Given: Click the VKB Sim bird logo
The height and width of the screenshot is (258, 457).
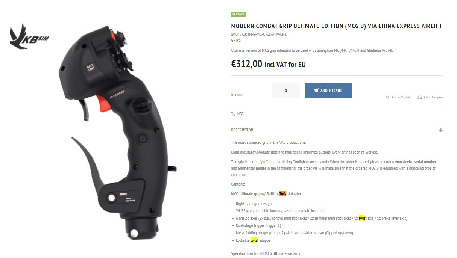Looking at the screenshot, I should pos(29,36).
